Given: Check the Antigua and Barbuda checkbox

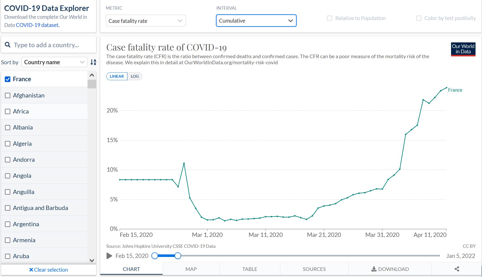Looking at the screenshot, I should 8,208.
